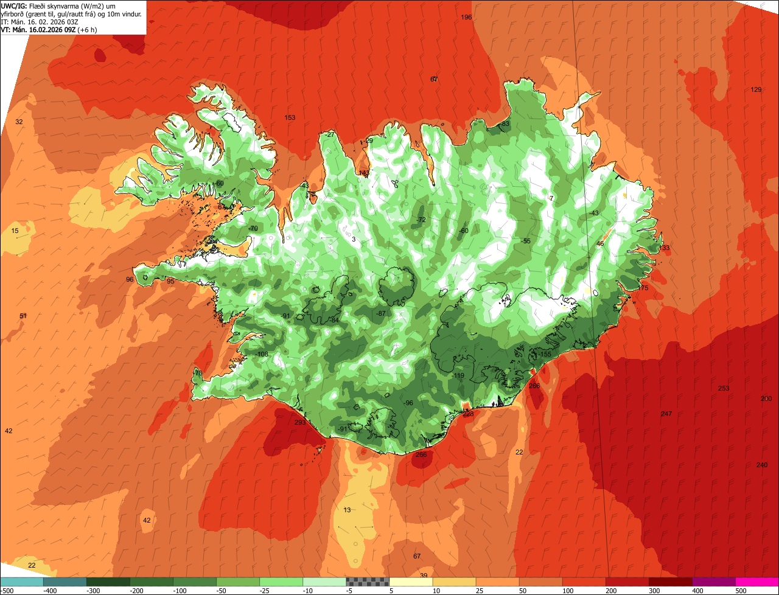Click the '51' value in the western sea

(23, 316)
